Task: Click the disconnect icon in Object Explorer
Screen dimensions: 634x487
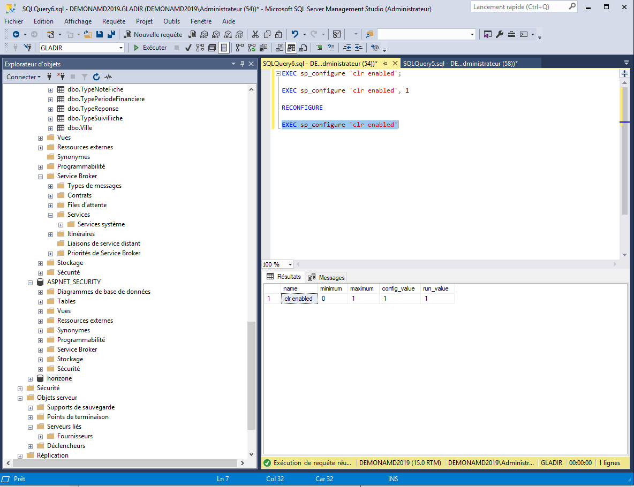Action: (x=61, y=77)
